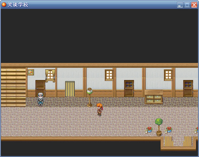Minimize the 笑谈学校 game window
Screen dimensions: 199x157
point(180,5)
